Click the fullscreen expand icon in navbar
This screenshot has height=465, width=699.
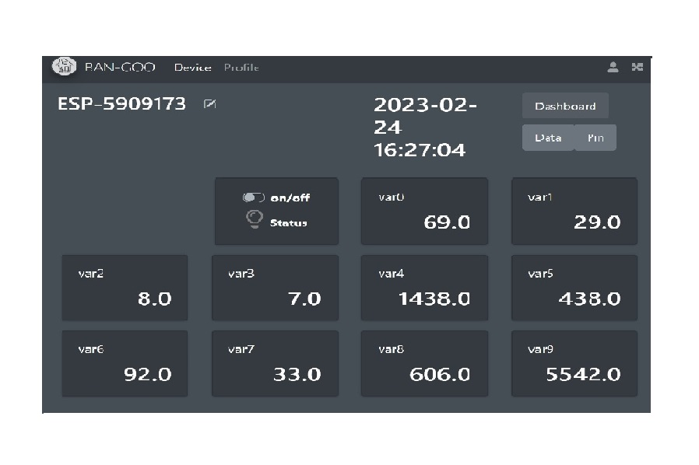[637, 68]
